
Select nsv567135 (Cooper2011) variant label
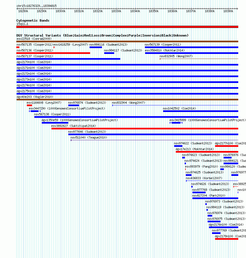point(35,45)
